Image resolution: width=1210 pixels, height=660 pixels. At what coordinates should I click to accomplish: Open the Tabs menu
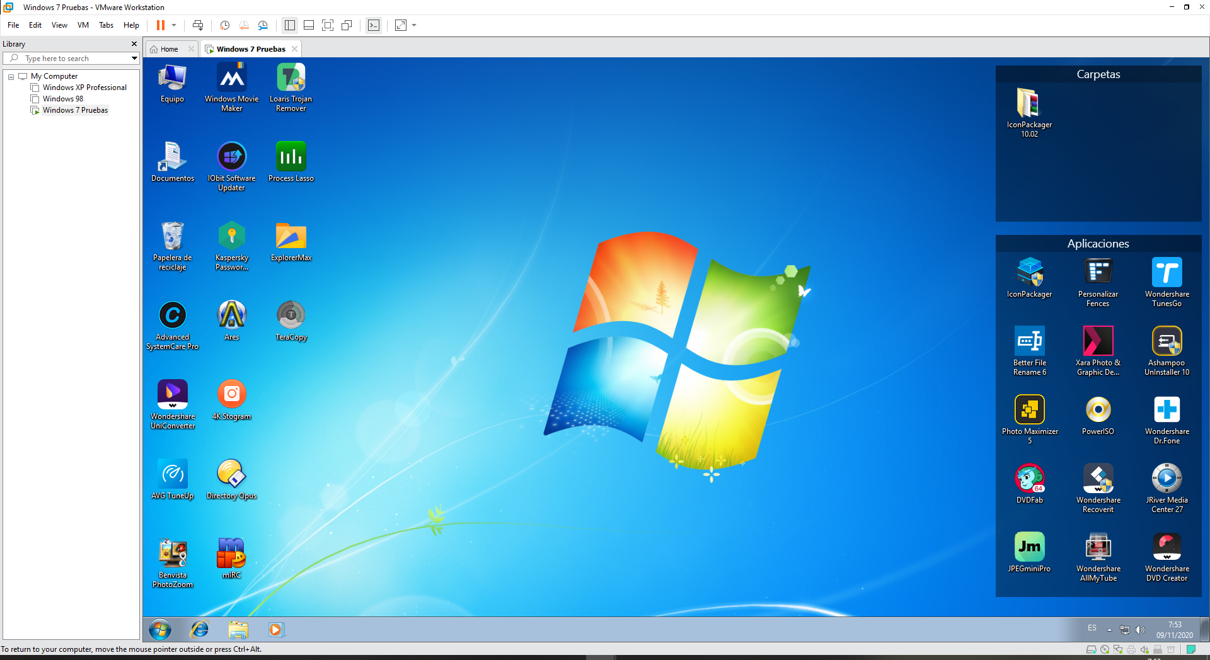coord(107,25)
